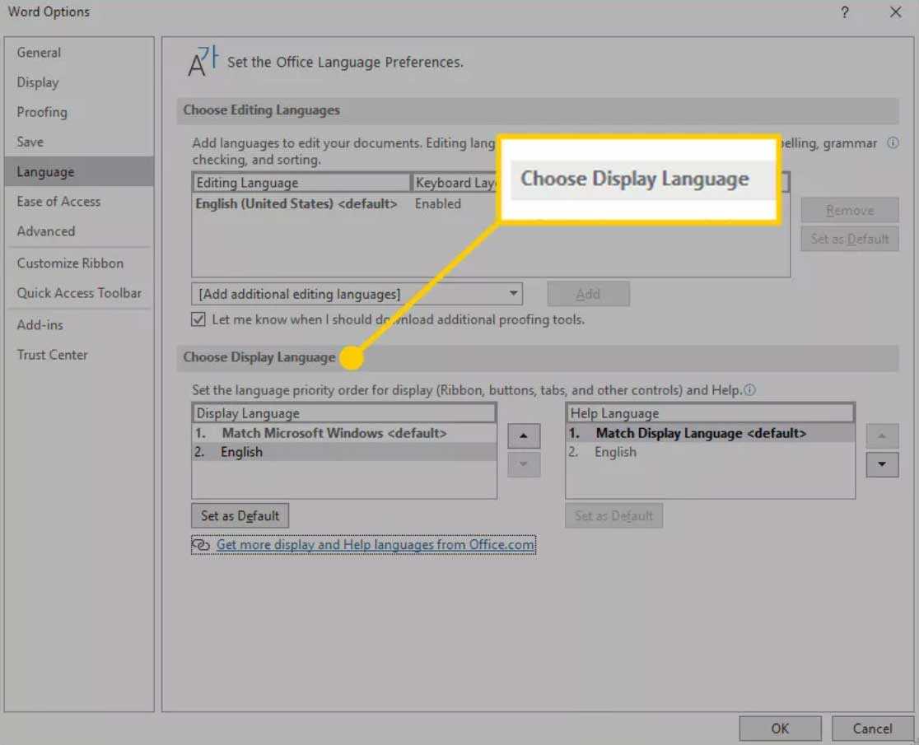Open the Trust Center category
Viewport: 919px width, 745px height.
point(52,355)
